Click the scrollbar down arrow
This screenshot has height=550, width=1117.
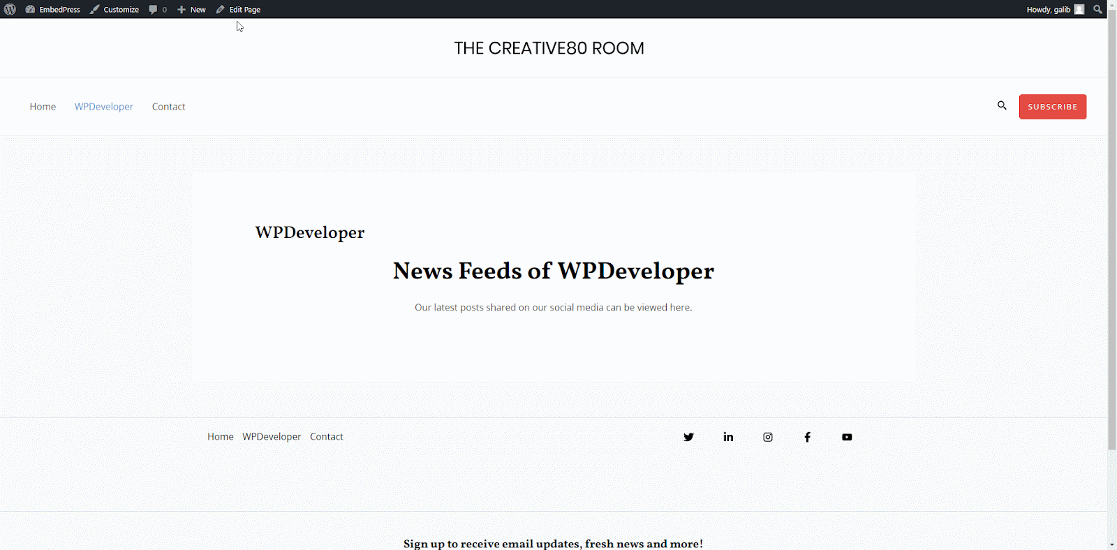1111,544
